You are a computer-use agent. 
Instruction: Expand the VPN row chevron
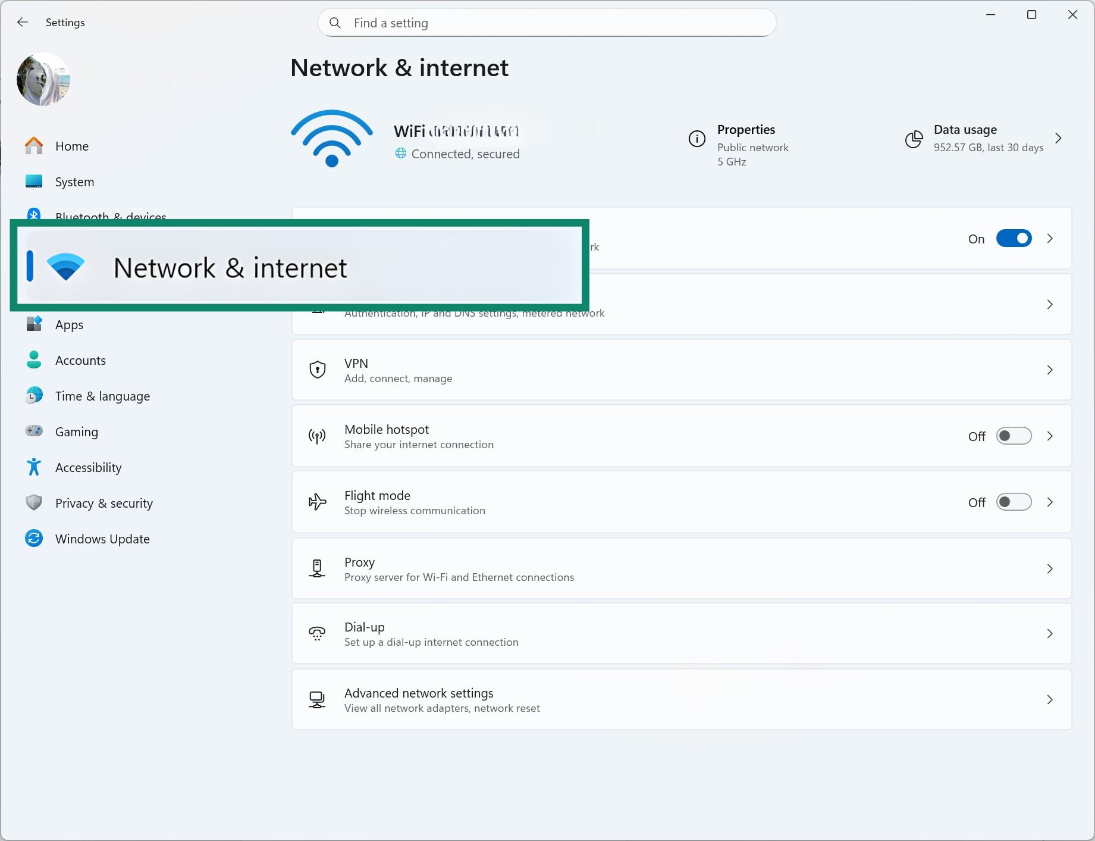pyautogui.click(x=1050, y=370)
